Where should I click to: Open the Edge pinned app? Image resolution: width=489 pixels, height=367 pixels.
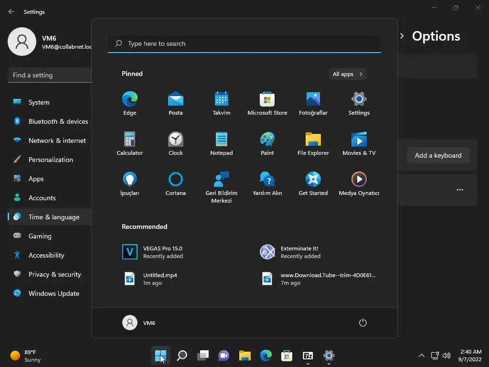[130, 104]
